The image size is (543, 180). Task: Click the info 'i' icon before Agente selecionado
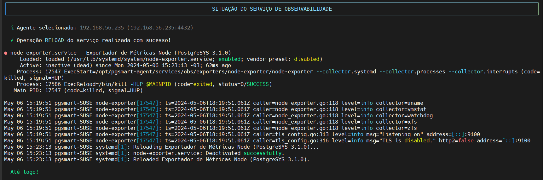tap(12, 28)
